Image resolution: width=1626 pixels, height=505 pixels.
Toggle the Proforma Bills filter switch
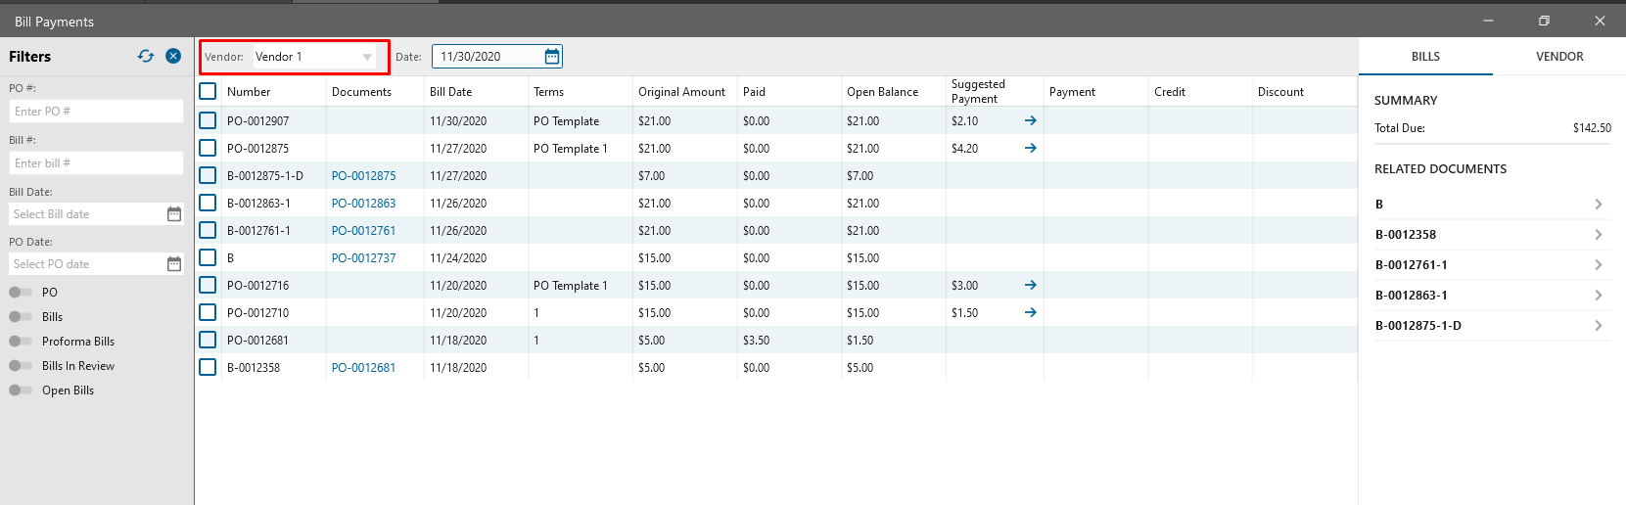tap(21, 342)
